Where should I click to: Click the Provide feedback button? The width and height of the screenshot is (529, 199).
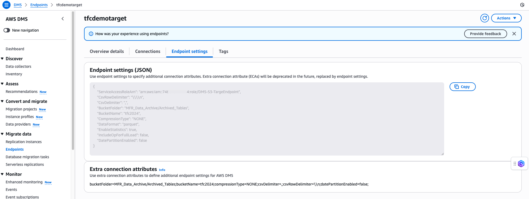485,34
